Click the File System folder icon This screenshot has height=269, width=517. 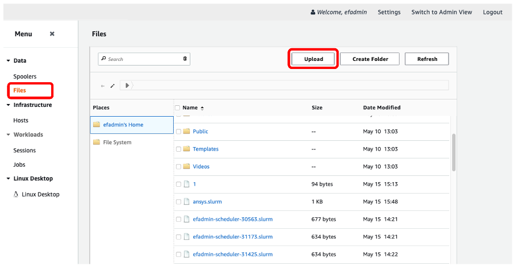(97, 143)
